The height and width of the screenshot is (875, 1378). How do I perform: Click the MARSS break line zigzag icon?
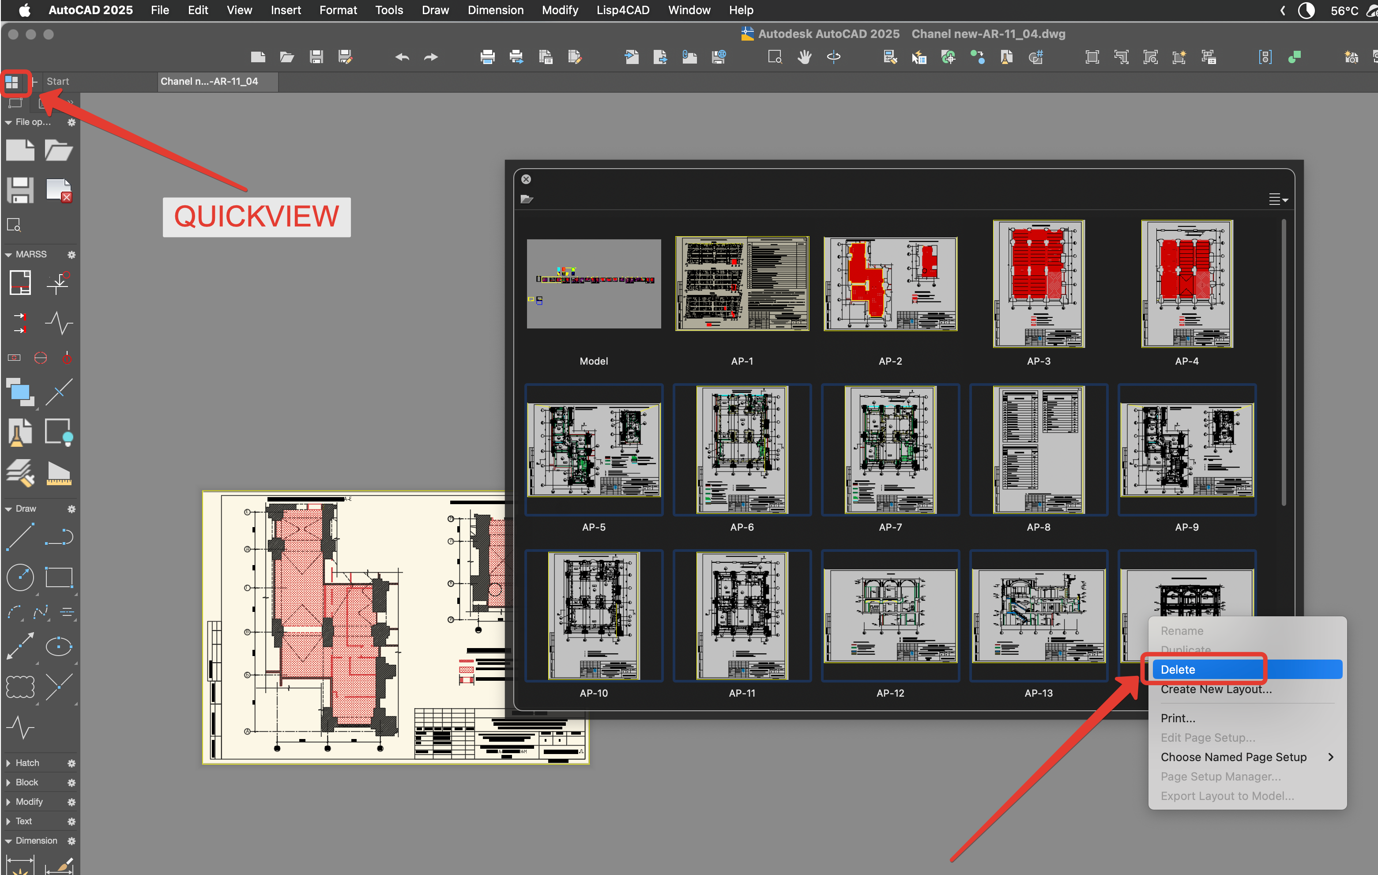coord(59,323)
